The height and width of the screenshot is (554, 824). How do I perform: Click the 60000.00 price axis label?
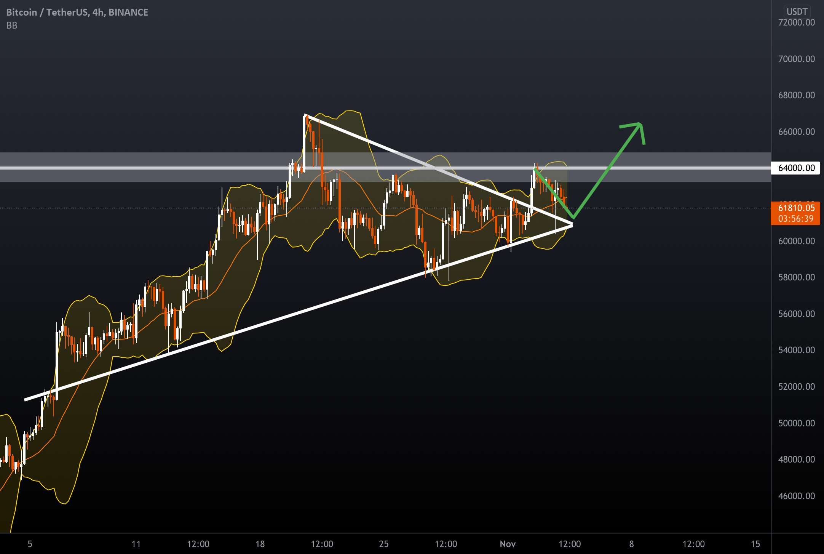click(797, 241)
